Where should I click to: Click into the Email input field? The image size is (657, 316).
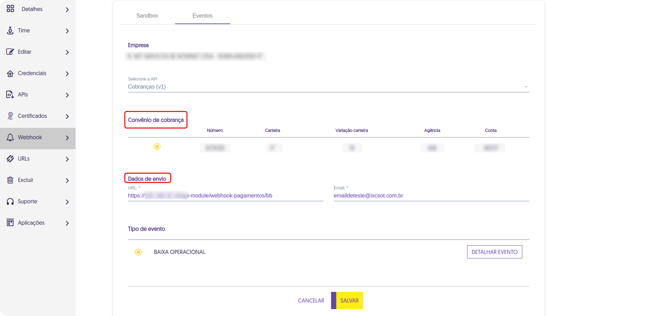point(431,196)
